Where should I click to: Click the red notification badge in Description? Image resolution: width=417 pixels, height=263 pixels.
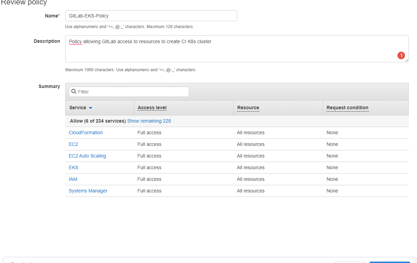click(401, 55)
